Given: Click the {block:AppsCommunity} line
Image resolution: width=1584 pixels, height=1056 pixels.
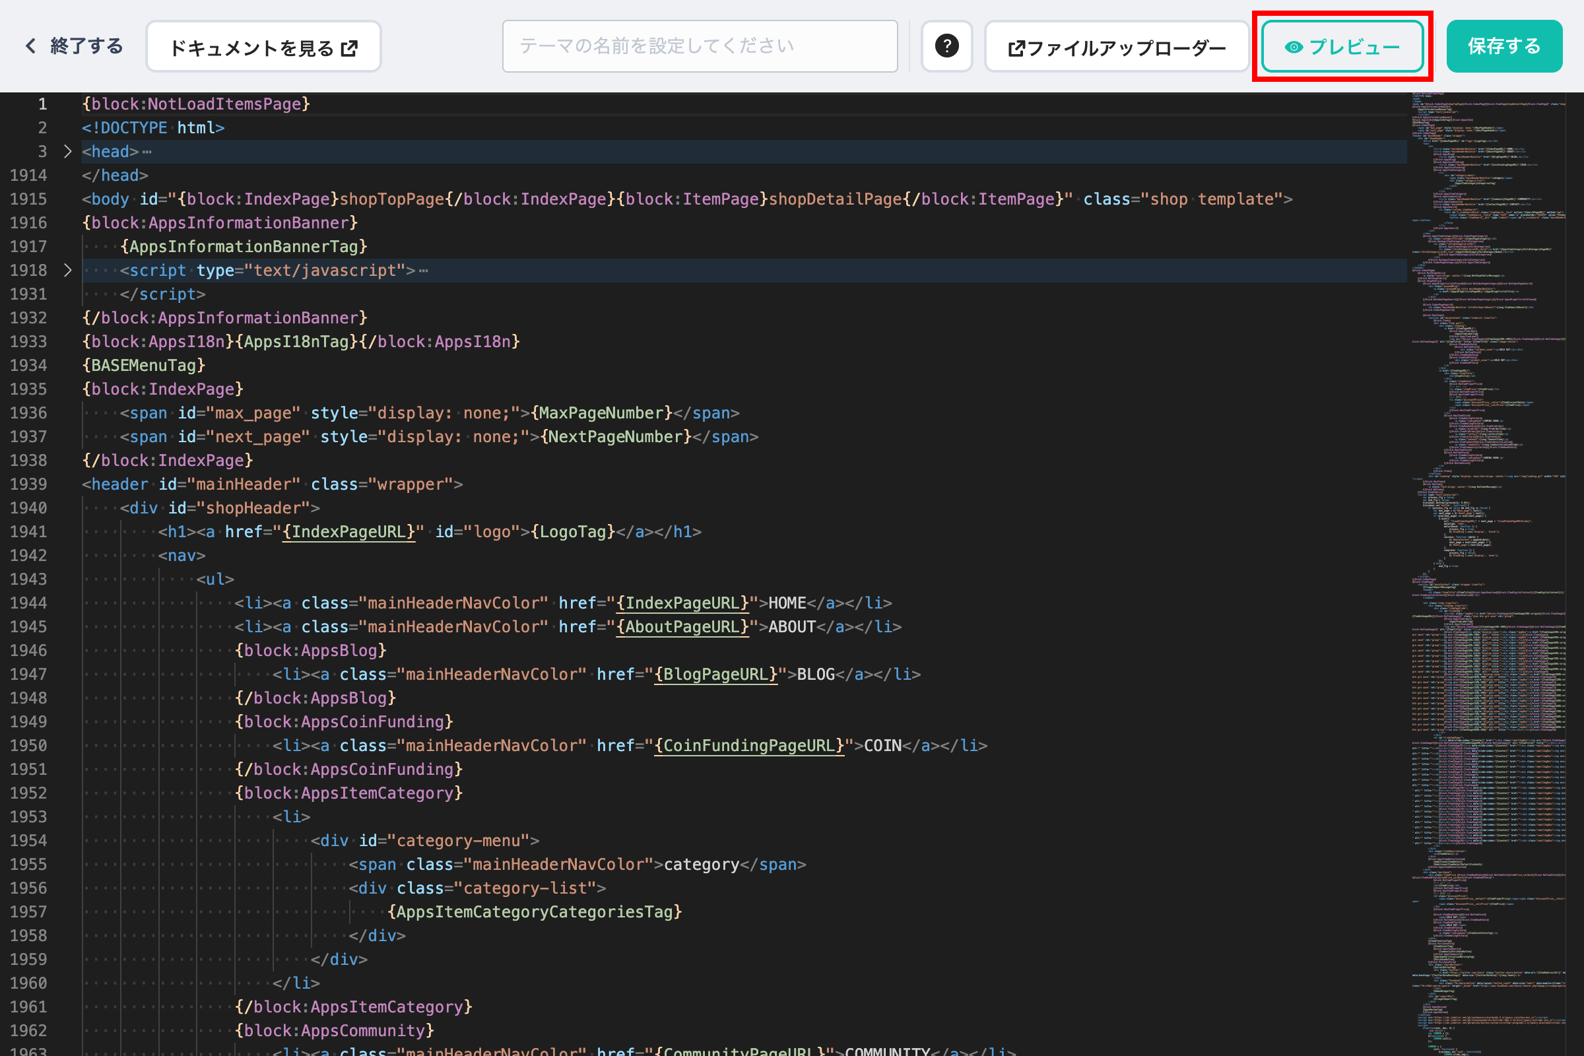Looking at the screenshot, I should pyautogui.click(x=335, y=1031).
